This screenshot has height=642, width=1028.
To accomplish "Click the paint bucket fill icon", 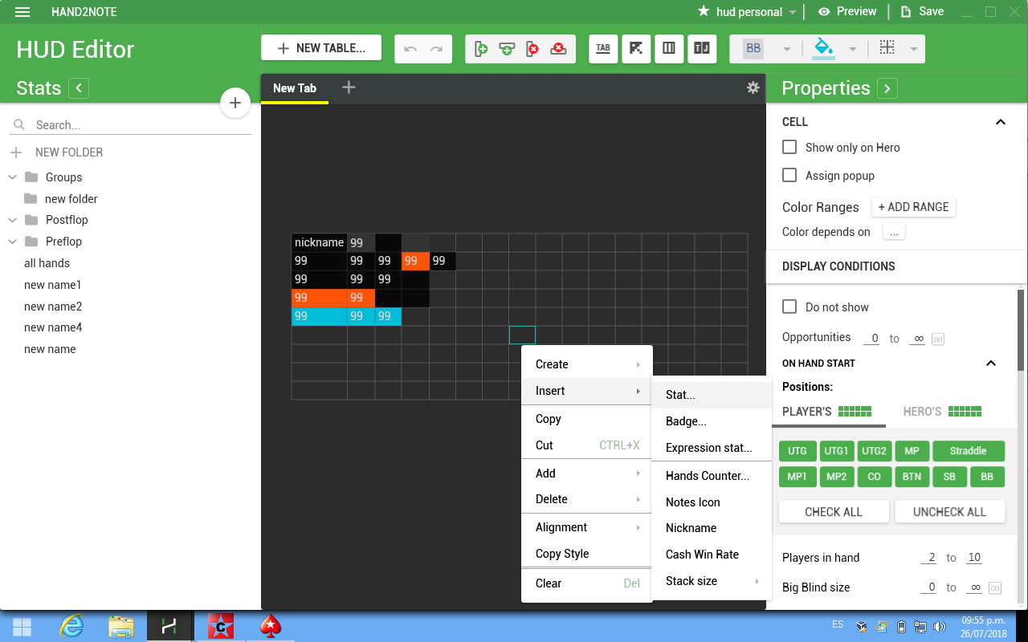I will (x=824, y=48).
